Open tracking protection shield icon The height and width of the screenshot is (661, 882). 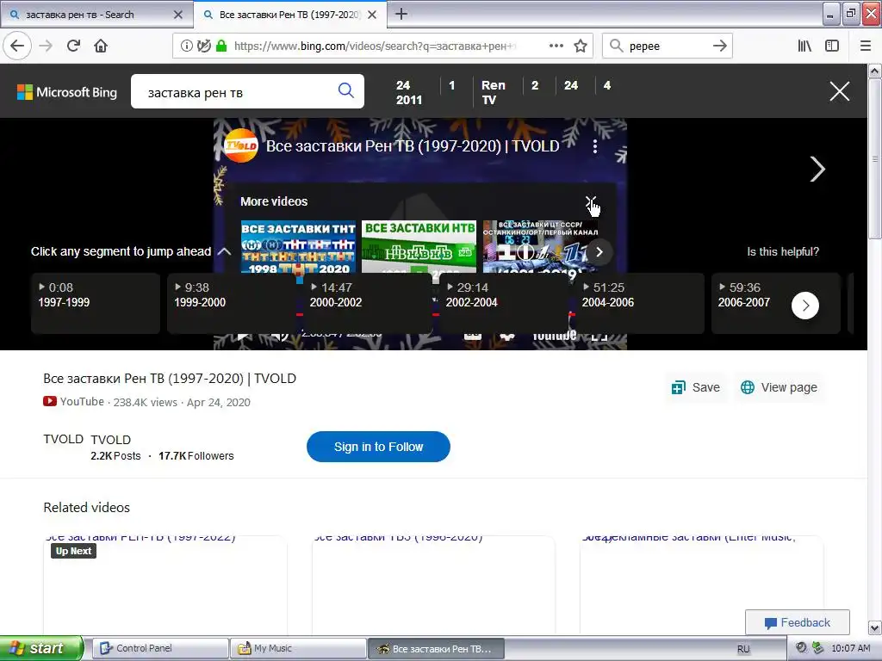pyautogui.click(x=203, y=46)
